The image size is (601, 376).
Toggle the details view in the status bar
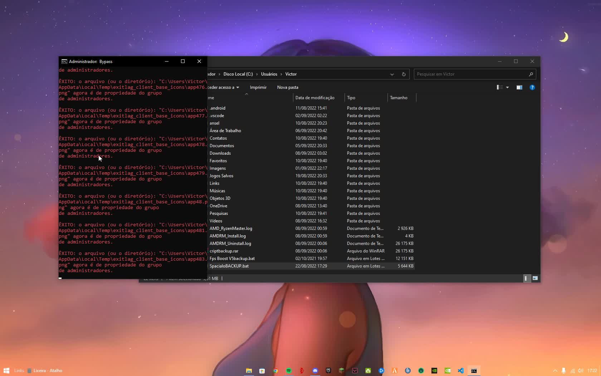526,278
